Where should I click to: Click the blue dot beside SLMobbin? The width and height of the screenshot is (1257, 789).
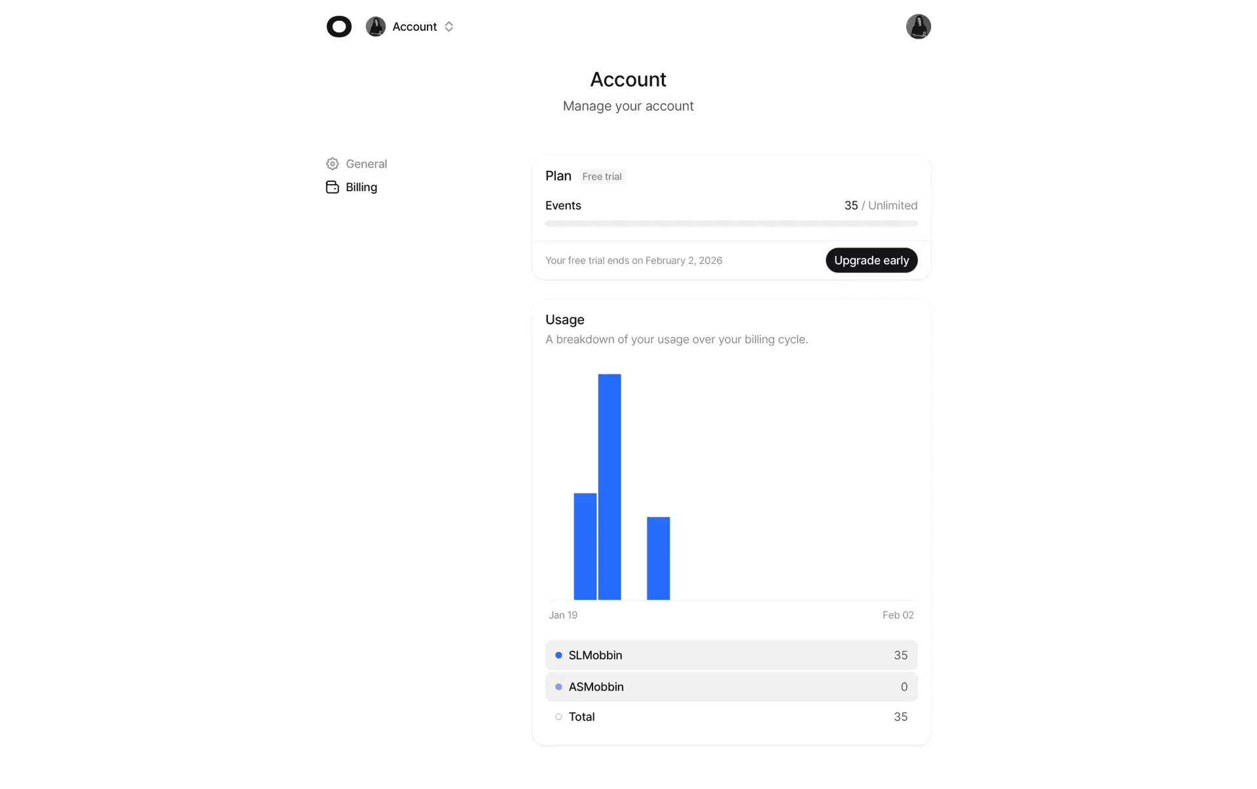558,655
